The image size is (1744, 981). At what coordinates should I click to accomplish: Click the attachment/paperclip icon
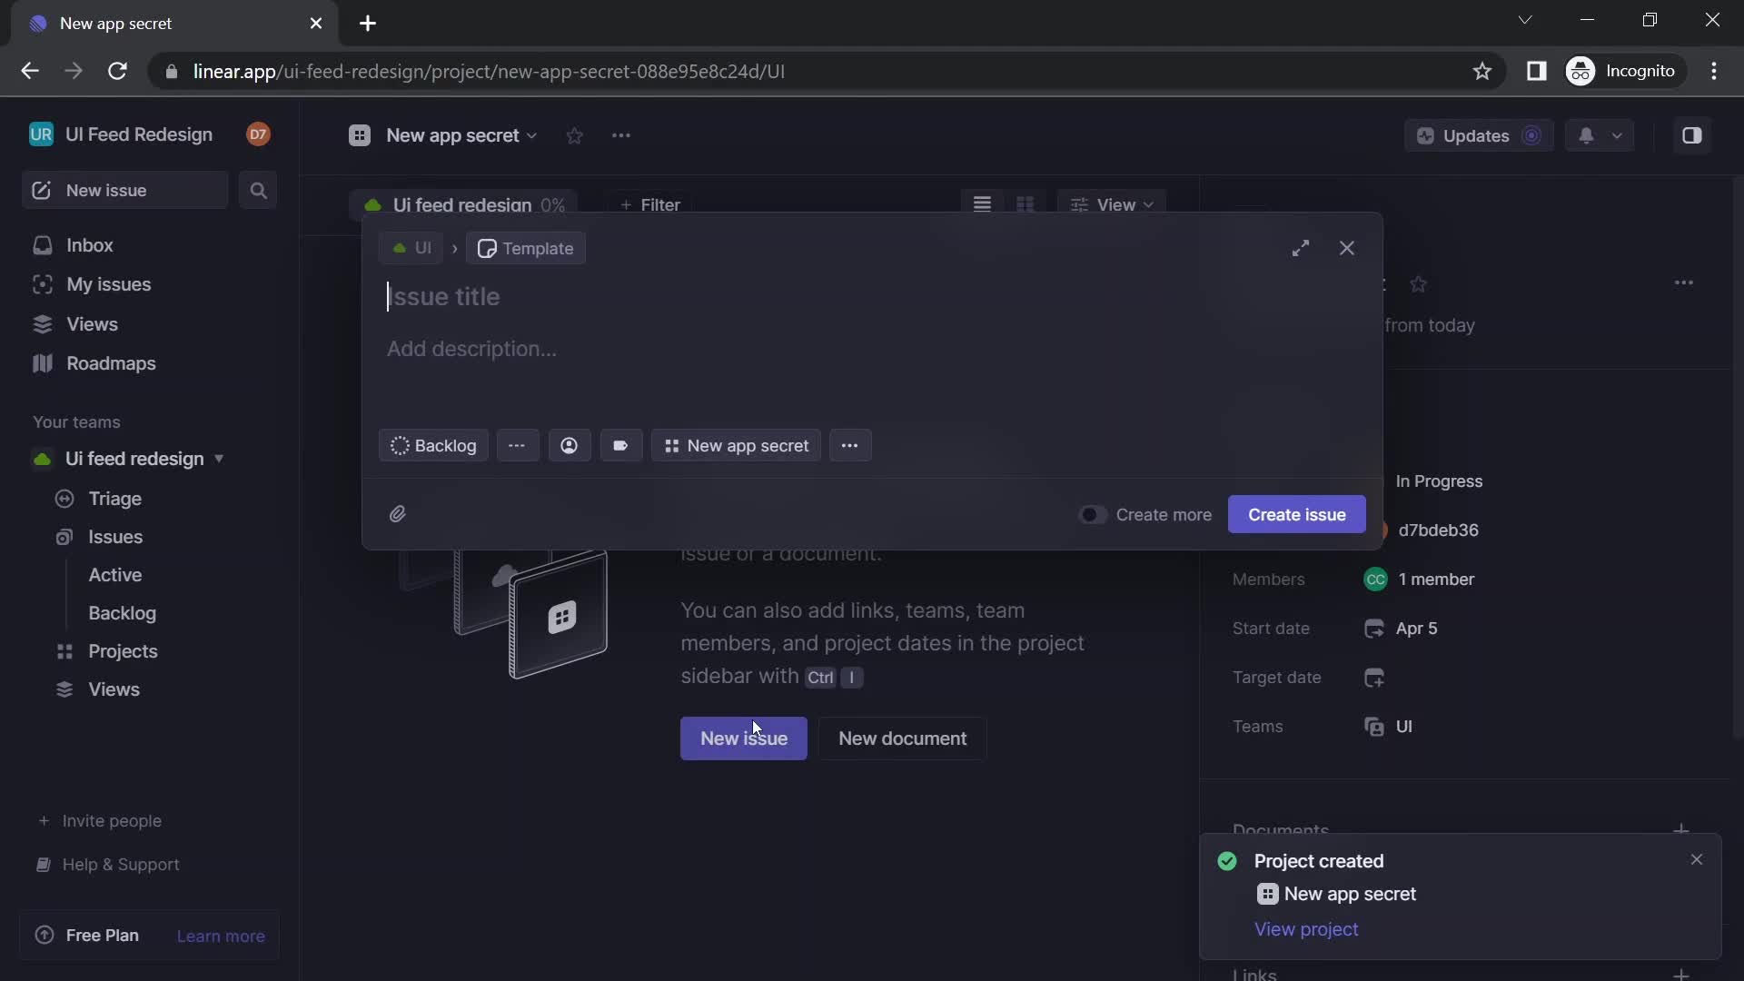click(396, 512)
